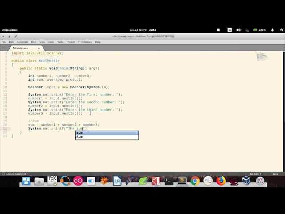The height and width of the screenshot is (214, 285).
Task: Launch Firefox from dock
Action: 221,181
